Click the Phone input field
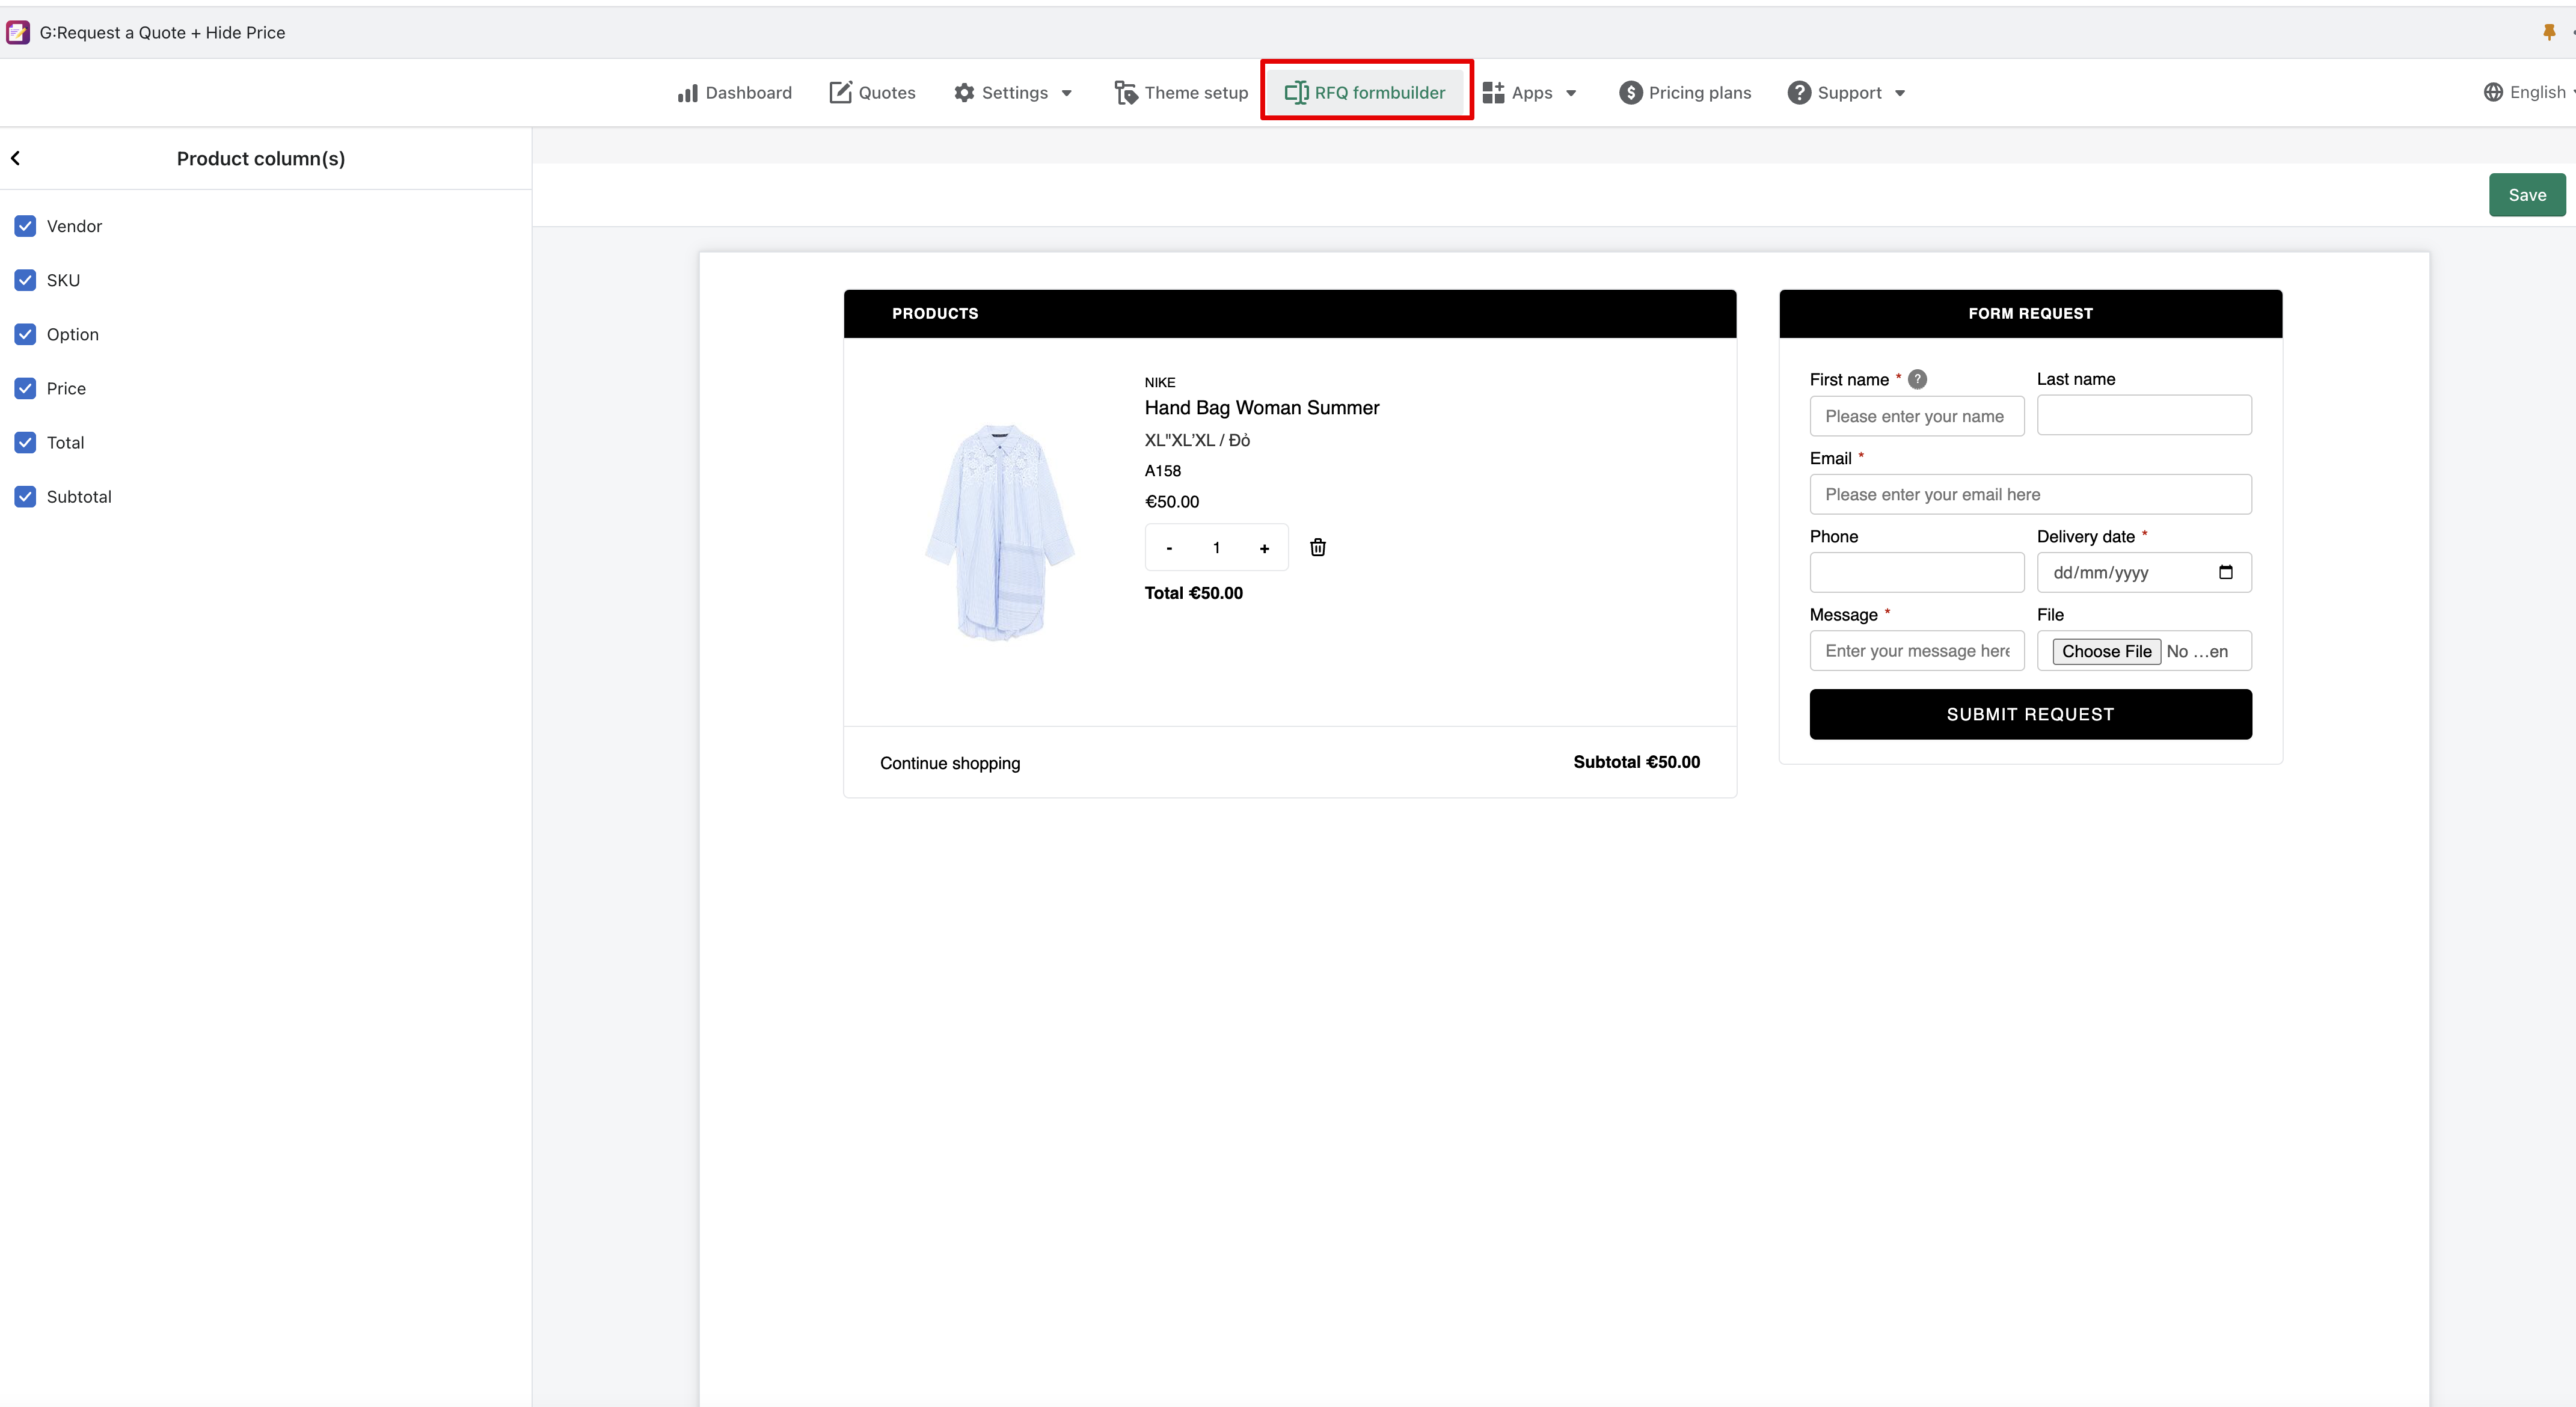This screenshot has height=1407, width=2576. click(1916, 572)
